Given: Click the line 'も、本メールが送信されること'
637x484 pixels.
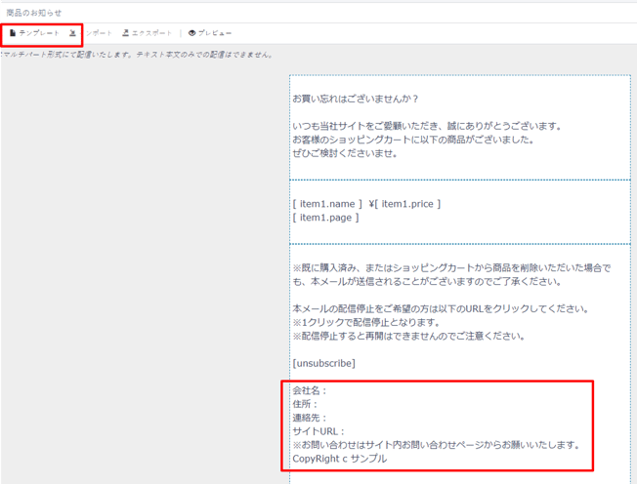Looking at the screenshot, I should coord(427,282).
